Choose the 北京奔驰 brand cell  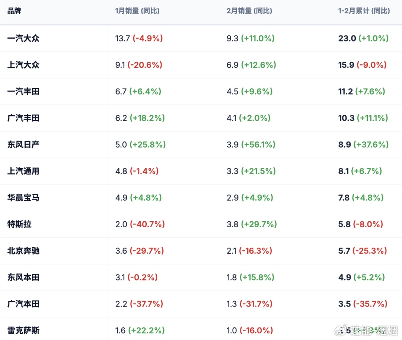pos(23,251)
